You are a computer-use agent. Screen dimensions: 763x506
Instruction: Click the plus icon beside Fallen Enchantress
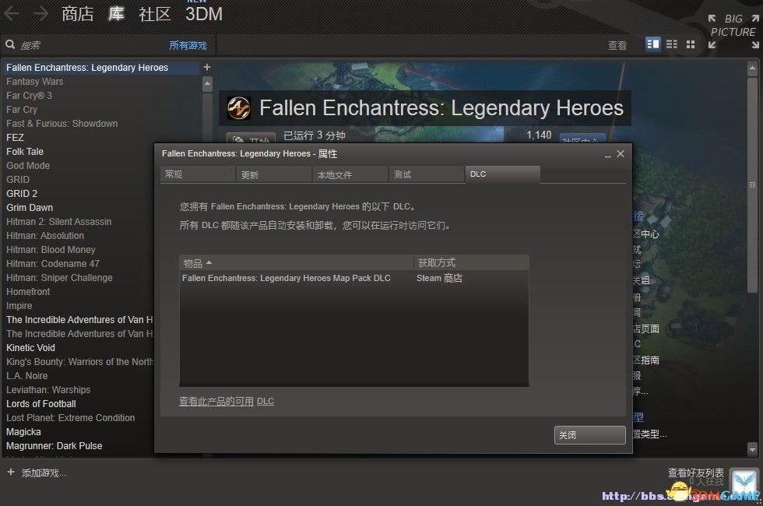(x=207, y=67)
